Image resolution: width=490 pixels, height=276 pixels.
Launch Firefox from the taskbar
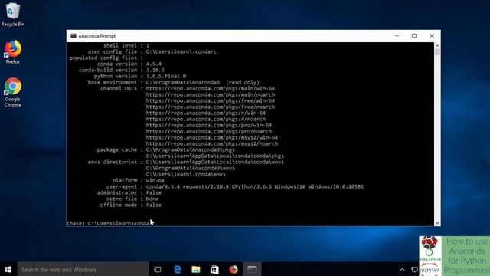point(234,269)
